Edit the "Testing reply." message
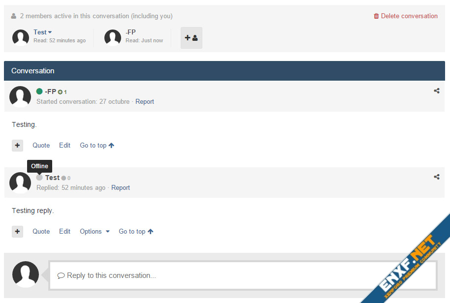This screenshot has height=303, width=450. [x=64, y=231]
